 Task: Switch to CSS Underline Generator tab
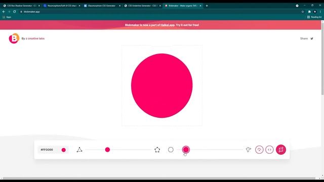click(142, 6)
